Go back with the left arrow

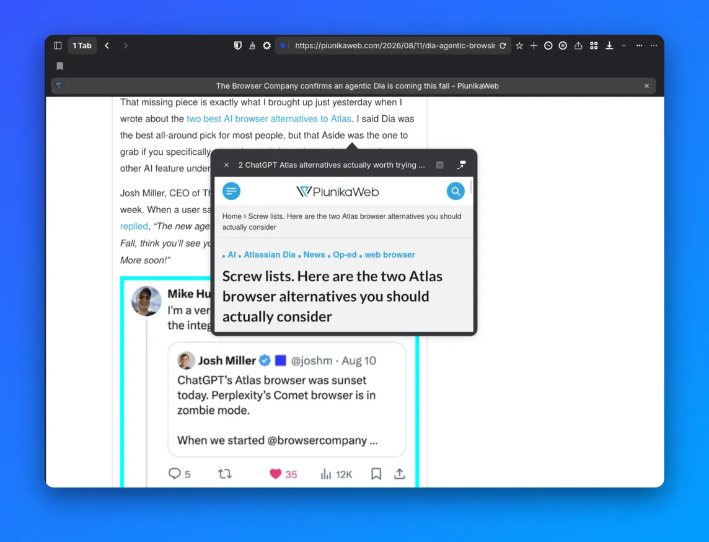[x=107, y=46]
